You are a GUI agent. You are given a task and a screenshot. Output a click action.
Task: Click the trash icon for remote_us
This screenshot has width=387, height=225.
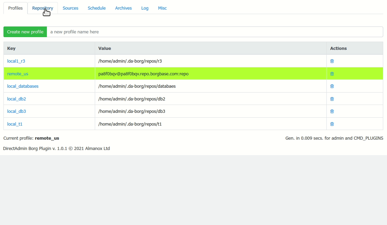pyautogui.click(x=332, y=74)
